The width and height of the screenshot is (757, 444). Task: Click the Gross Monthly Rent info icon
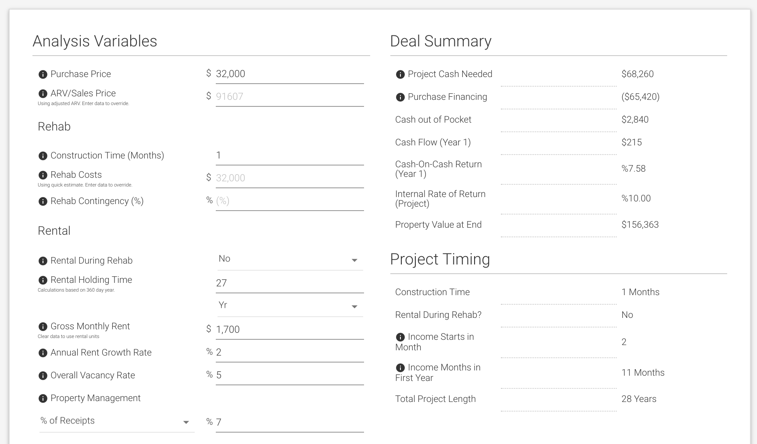point(43,327)
